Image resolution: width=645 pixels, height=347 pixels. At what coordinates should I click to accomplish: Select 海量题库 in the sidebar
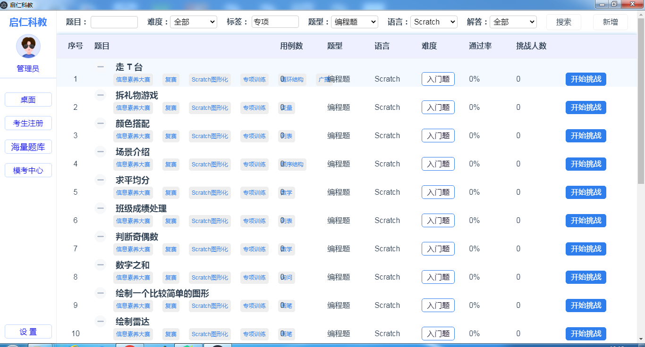(28, 147)
